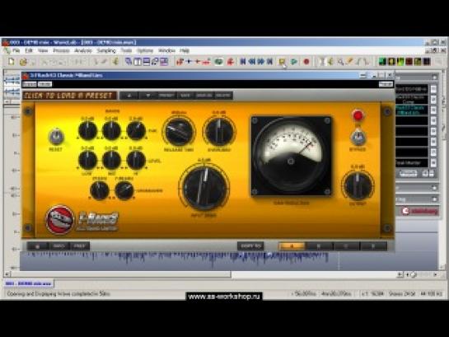
Task: Toggle the first effect slot's on/off button
Action: pyautogui.click(x=433, y=89)
